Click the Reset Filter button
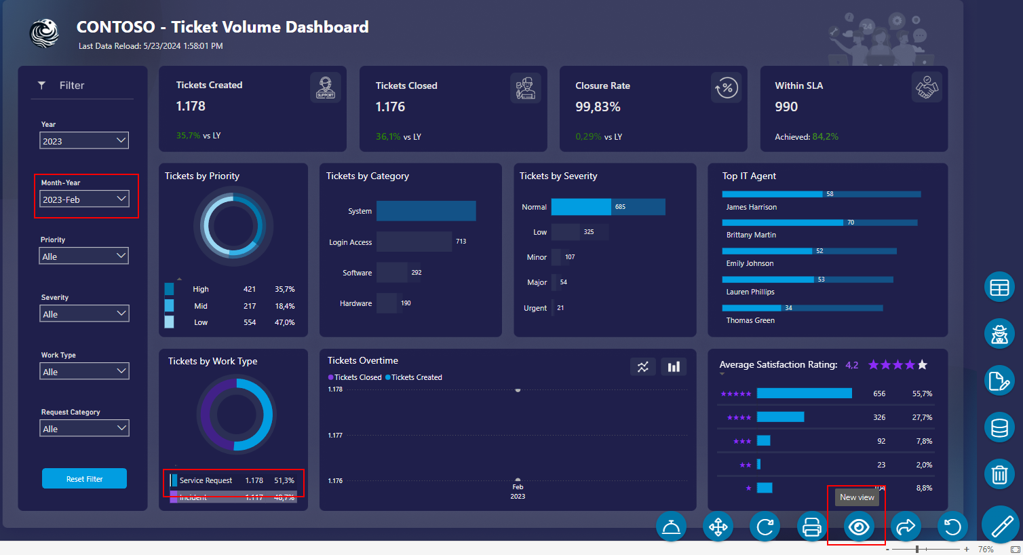1023x555 pixels. 84,478
